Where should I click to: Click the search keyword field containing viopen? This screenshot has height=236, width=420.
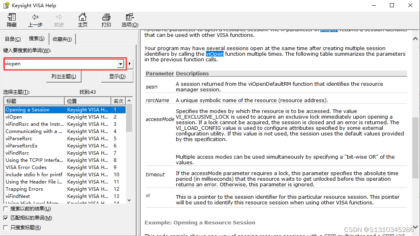click(x=61, y=64)
